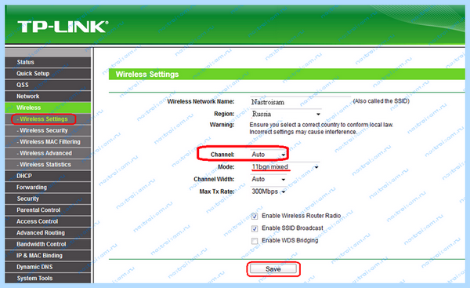470x288 pixels.
Task: Open the Parental Control menu item
Action: 48,210
